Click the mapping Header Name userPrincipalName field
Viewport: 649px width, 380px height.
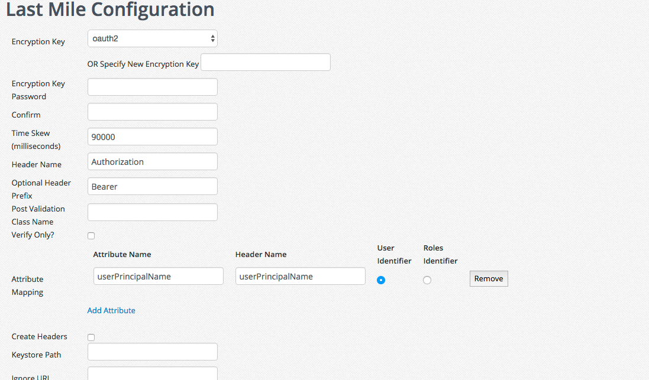click(300, 276)
